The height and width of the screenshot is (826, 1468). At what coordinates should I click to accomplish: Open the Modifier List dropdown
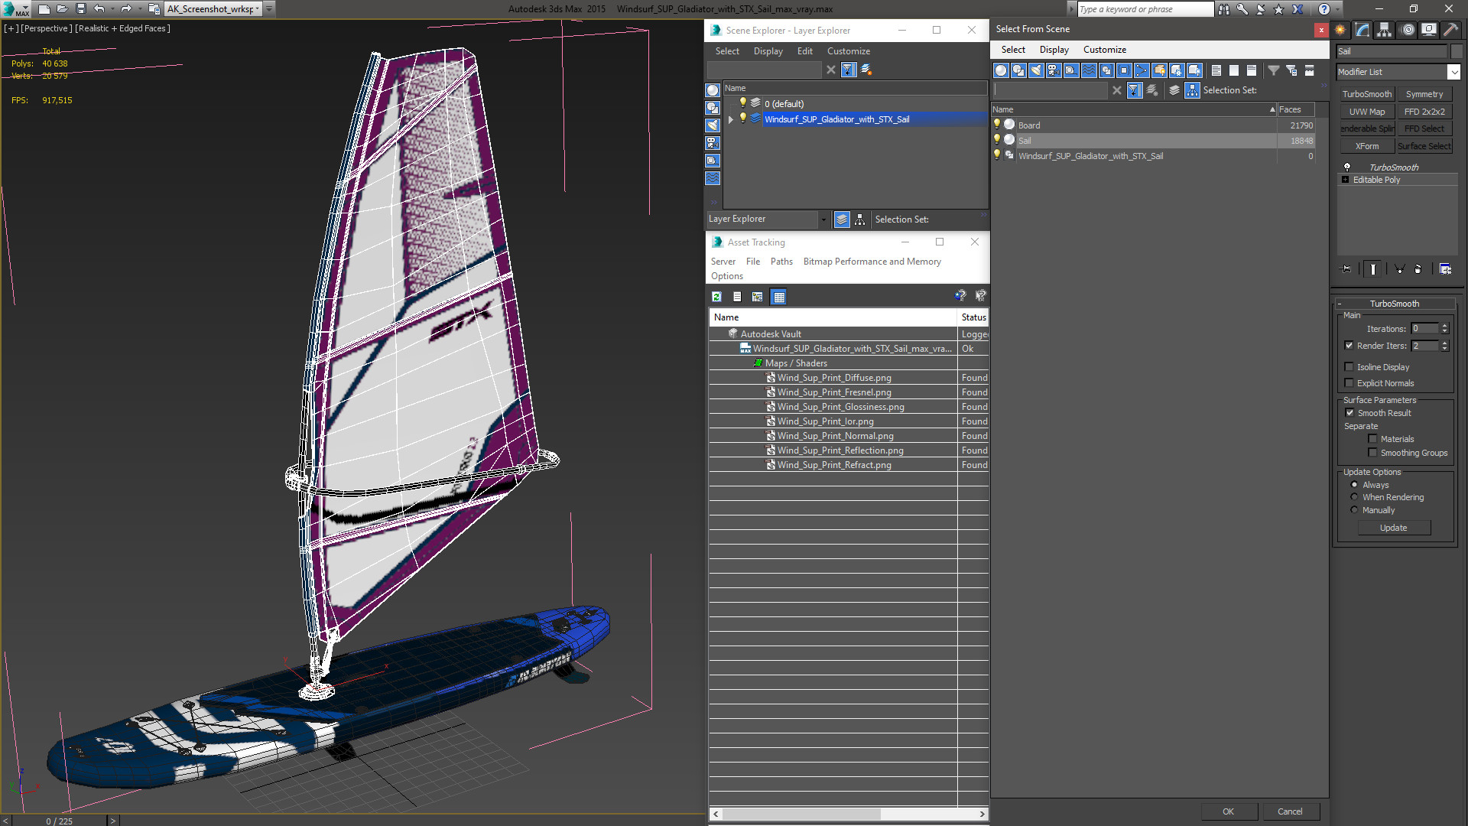point(1453,72)
